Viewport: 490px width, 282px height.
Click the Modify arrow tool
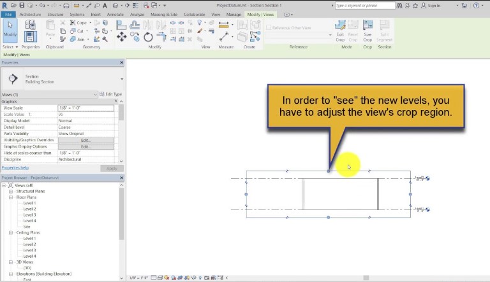[x=10, y=31]
